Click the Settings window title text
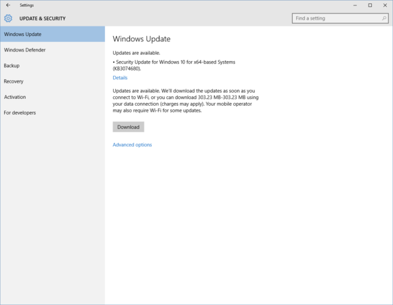 coord(27,5)
